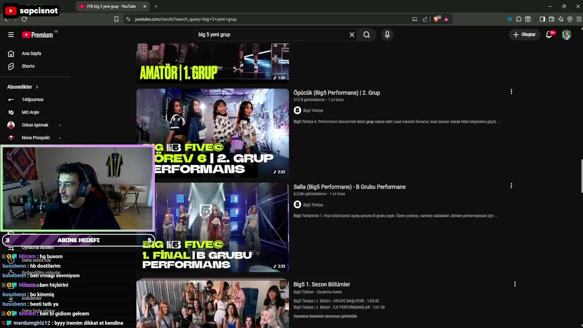
Task: Expand the Abonelikler section
Action: point(23,87)
